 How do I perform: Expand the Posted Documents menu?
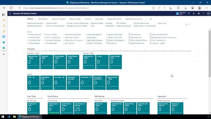115,19
